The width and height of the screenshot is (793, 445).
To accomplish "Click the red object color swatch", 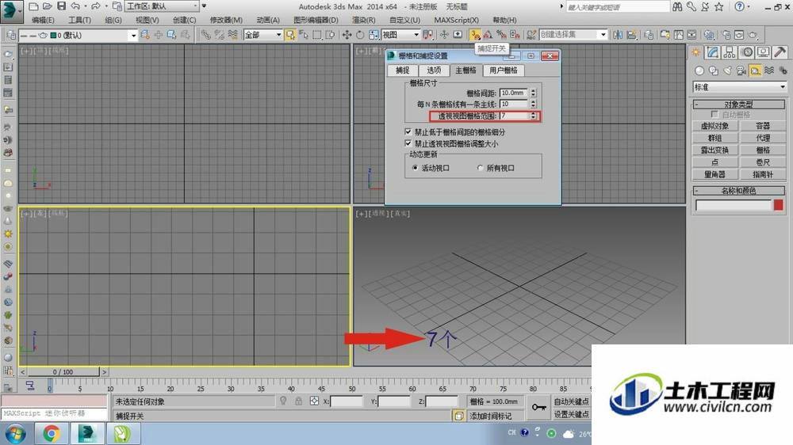I will (x=779, y=204).
